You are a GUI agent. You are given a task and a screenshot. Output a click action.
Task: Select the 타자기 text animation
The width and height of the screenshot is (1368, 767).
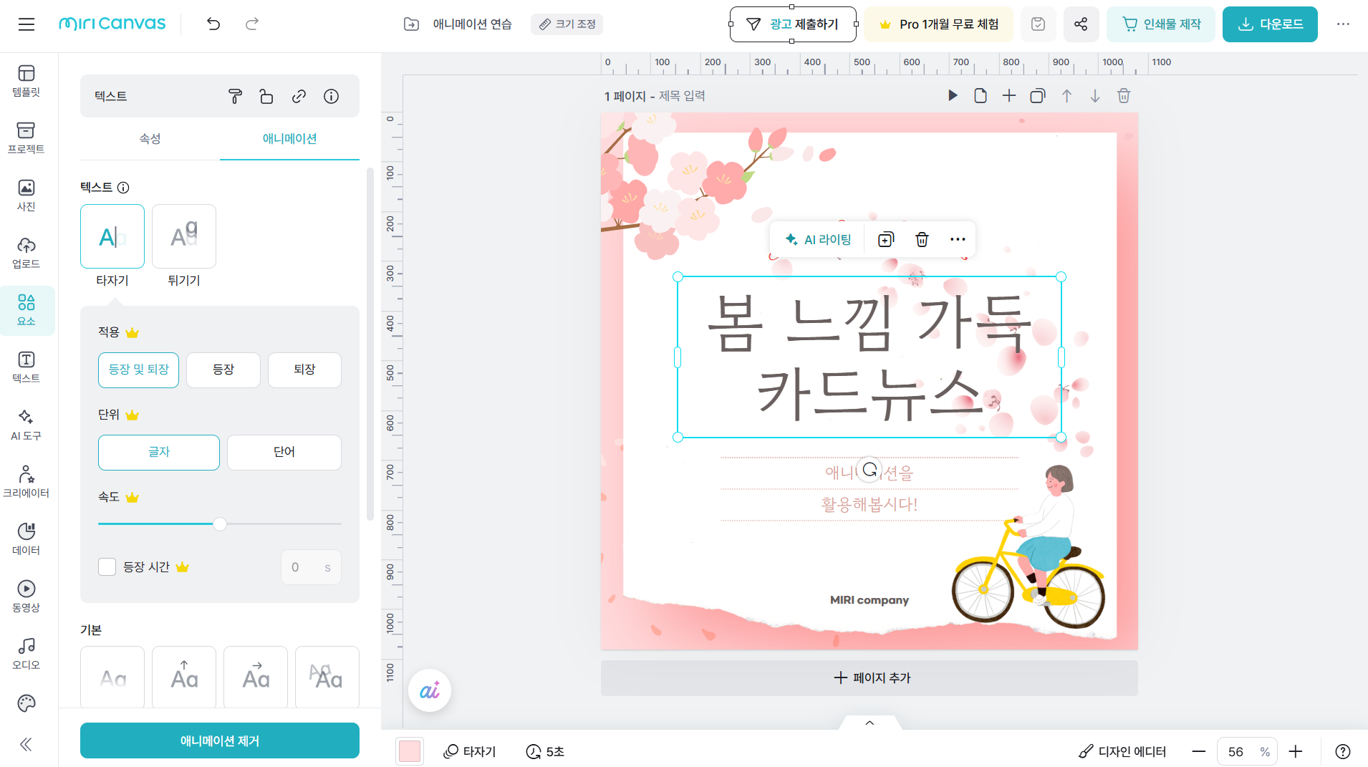(x=112, y=236)
